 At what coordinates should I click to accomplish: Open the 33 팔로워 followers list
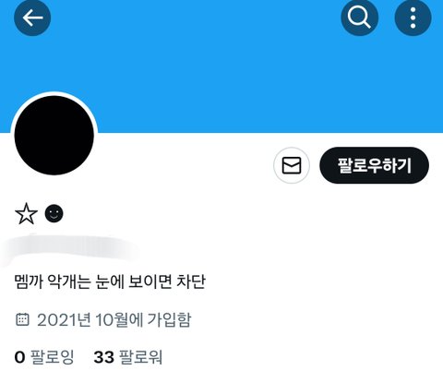click(128, 357)
